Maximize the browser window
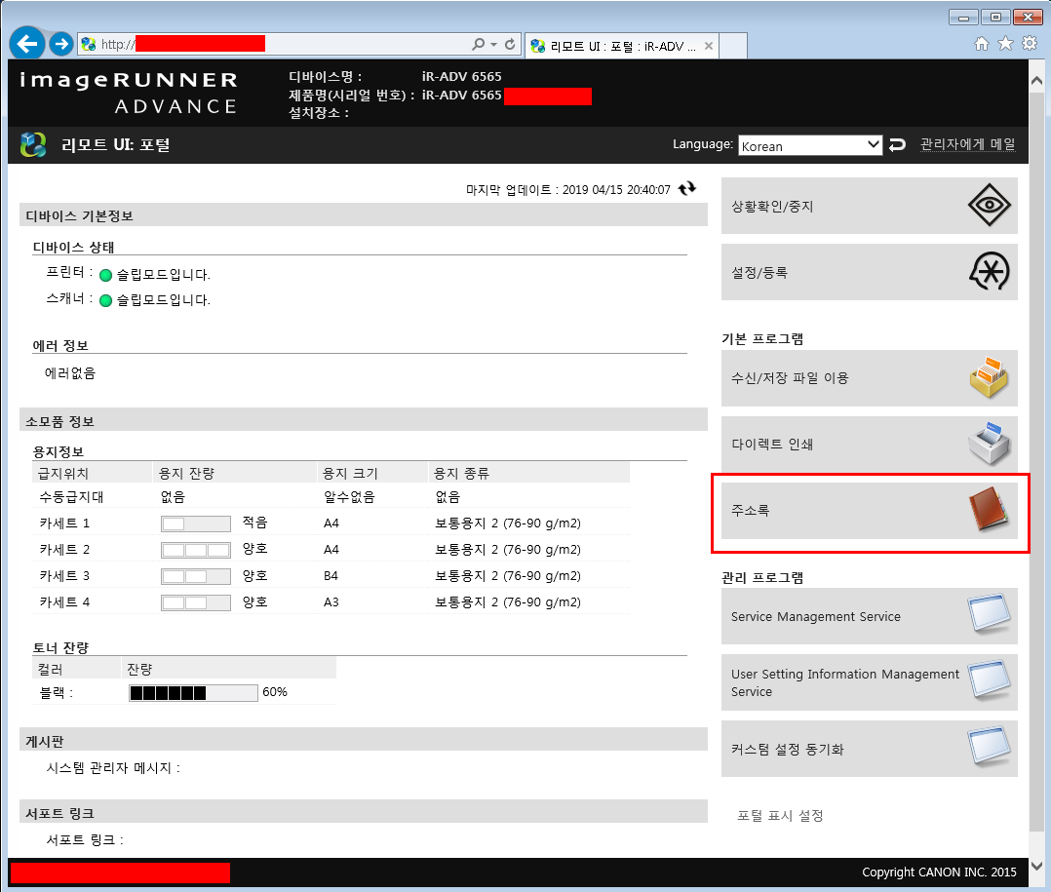1051x892 pixels. 996,17
